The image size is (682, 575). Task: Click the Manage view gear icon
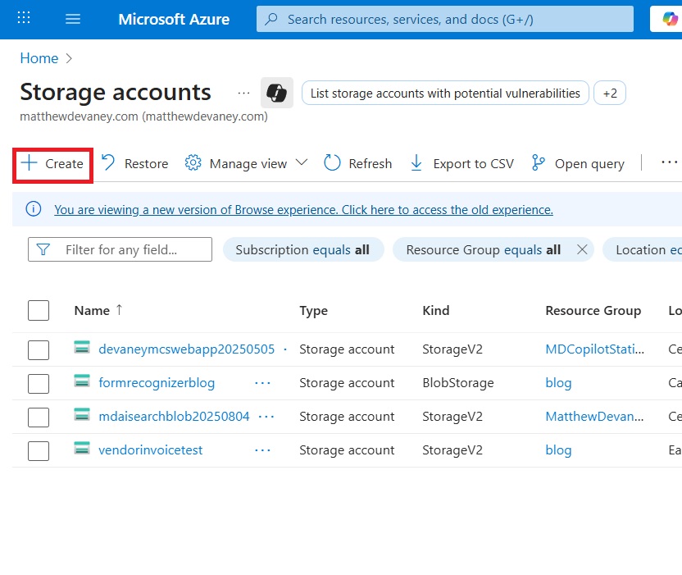click(x=193, y=162)
